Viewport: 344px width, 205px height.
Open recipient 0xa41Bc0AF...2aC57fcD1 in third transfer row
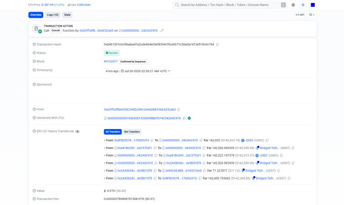point(184,155)
